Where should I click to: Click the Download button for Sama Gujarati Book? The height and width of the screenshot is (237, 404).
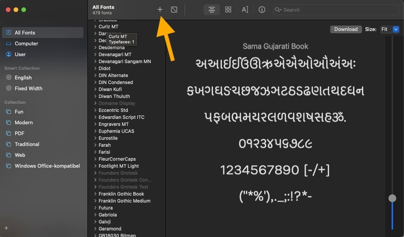[346, 29]
